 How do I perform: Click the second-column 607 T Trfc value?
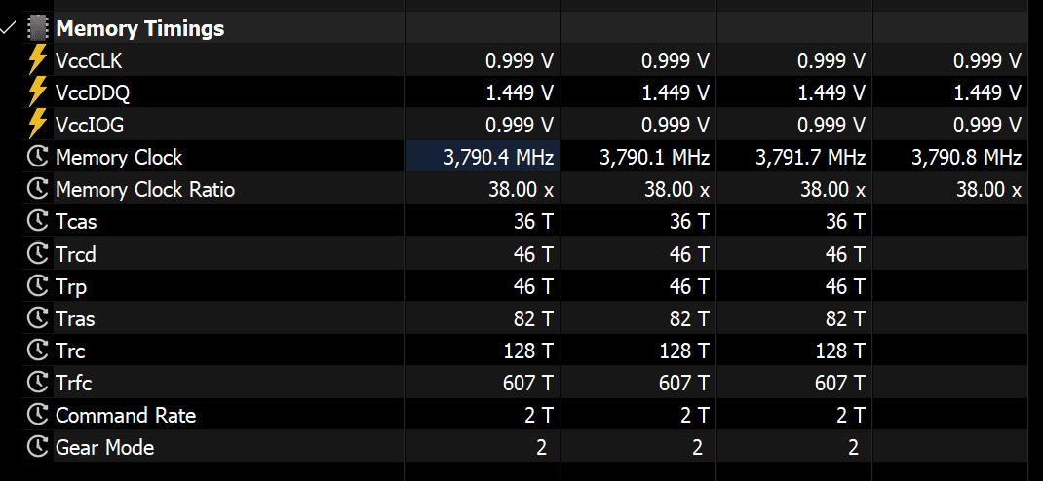(x=685, y=383)
